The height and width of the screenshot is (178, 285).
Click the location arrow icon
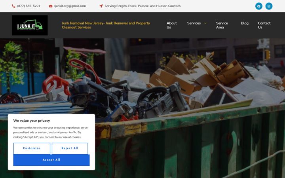pos(101,6)
